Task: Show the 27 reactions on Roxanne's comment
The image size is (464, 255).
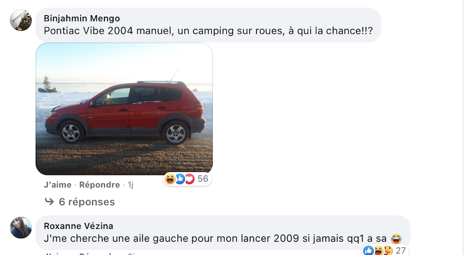Action: [401, 250]
